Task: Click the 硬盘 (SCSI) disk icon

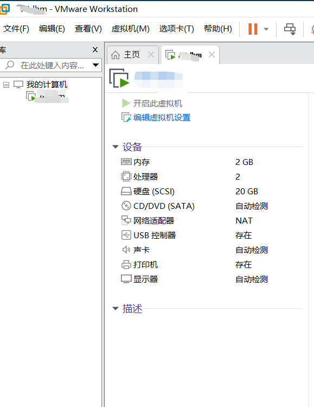Action: [126, 192]
